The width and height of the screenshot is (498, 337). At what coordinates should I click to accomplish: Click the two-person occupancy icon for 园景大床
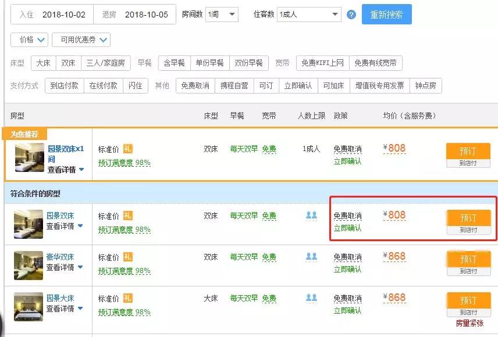point(311,297)
